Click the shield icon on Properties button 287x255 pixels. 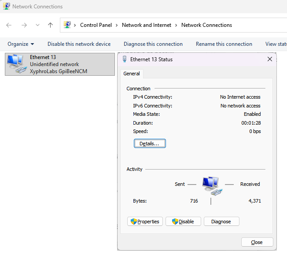(x=134, y=222)
